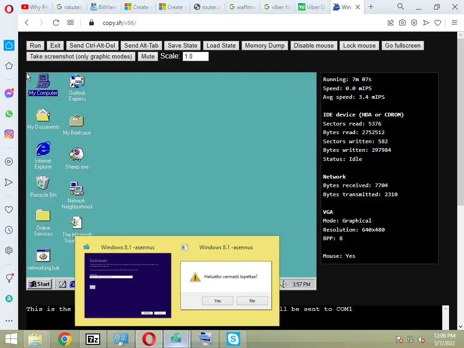Select Outlook Express desktop icon
This screenshot has width=464, height=348.
pyautogui.click(x=77, y=87)
